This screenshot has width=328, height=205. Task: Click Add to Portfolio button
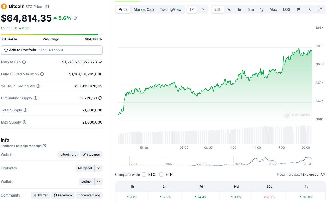tap(52, 50)
